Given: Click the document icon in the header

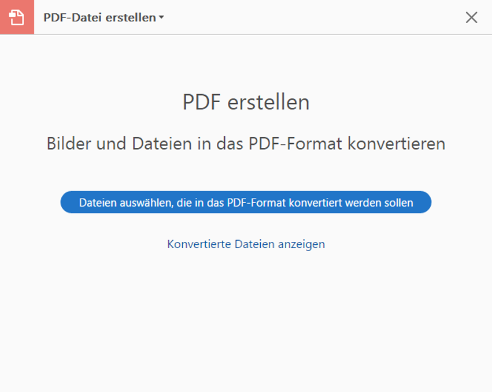Looking at the screenshot, I should pos(17,17).
